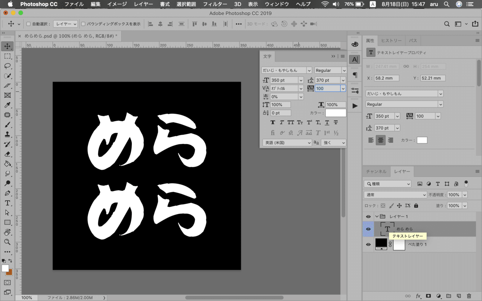Open Spotlight search in menu bar
Viewport: 482px width, 301px height.
point(447,4)
